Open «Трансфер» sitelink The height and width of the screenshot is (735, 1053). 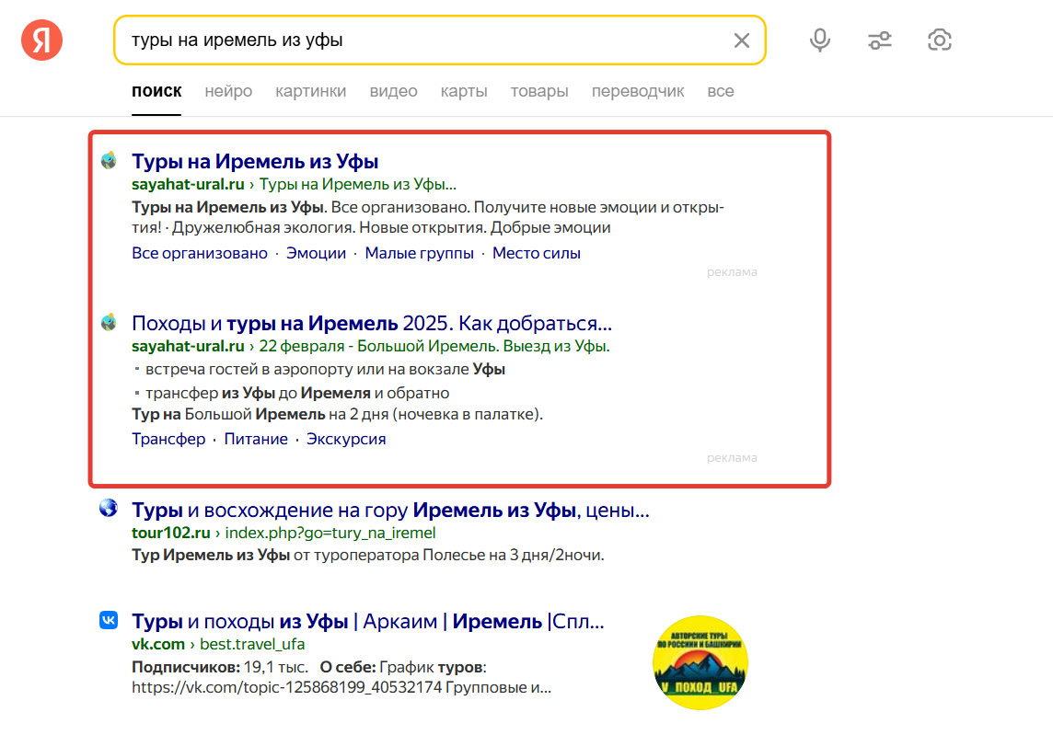pos(168,439)
